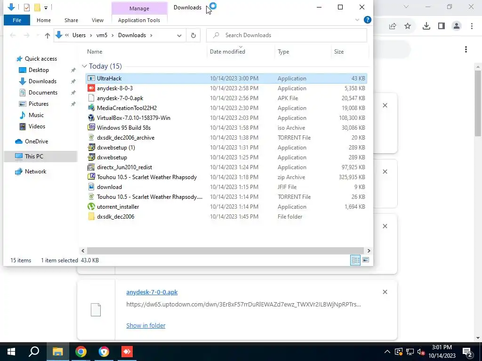
Task: Open notification center in system tray
Action: coord(467,352)
